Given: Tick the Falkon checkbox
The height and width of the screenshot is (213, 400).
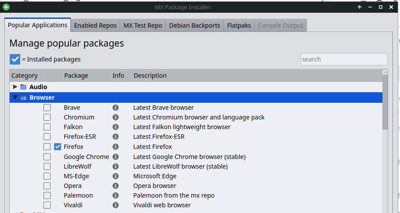Looking at the screenshot, I should 47,127.
